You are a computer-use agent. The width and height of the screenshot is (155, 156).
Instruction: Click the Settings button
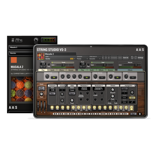point(140,58)
